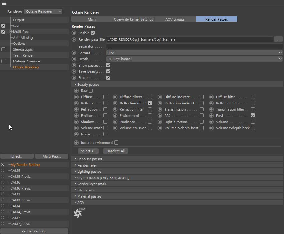Expand the Multi-Pass tree node
This screenshot has height=234, width=284.
tap(10, 32)
